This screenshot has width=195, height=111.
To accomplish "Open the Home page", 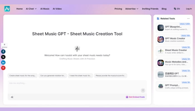I will click(19, 9).
